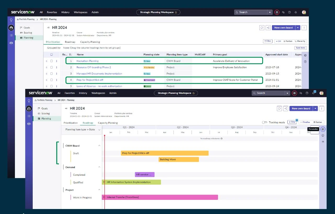Click the Search field in front window
Viewport: 335px width, 214px height.
coord(269,93)
